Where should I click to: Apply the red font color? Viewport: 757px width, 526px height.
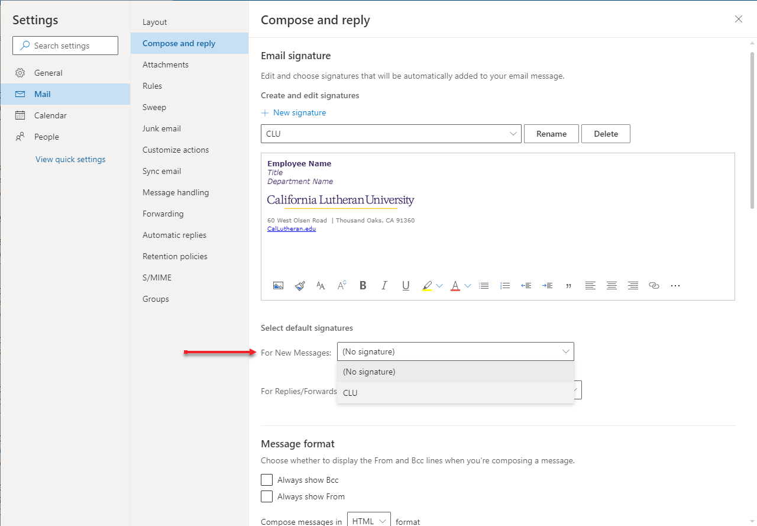(455, 286)
